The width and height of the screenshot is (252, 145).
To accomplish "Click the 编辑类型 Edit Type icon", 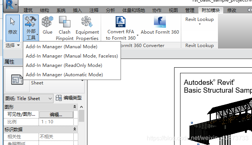I will (59, 98).
